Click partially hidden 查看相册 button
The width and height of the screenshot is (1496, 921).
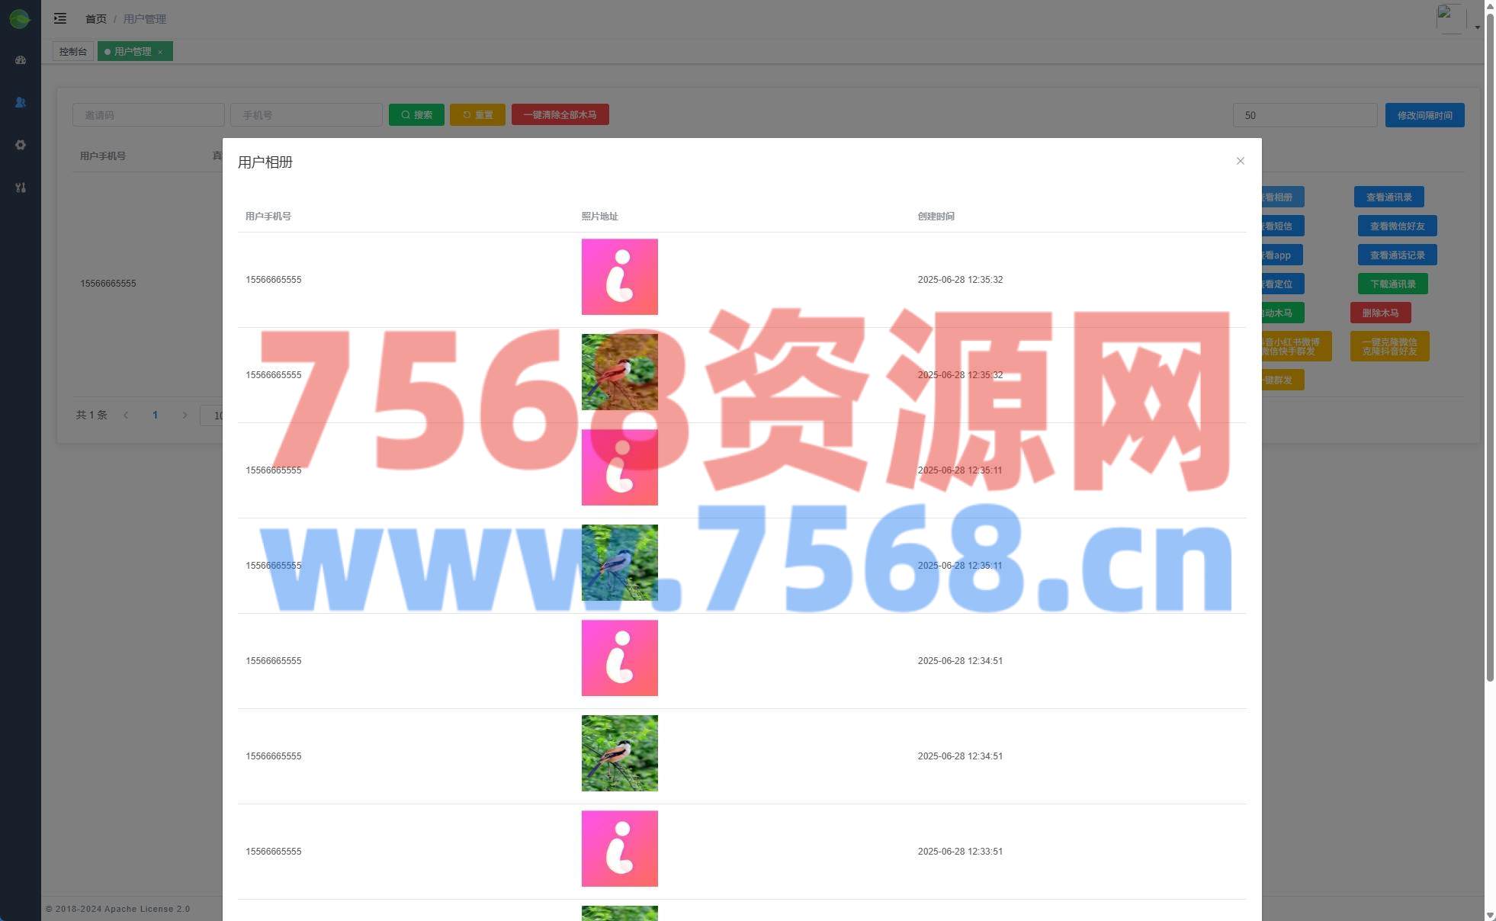1283,197
